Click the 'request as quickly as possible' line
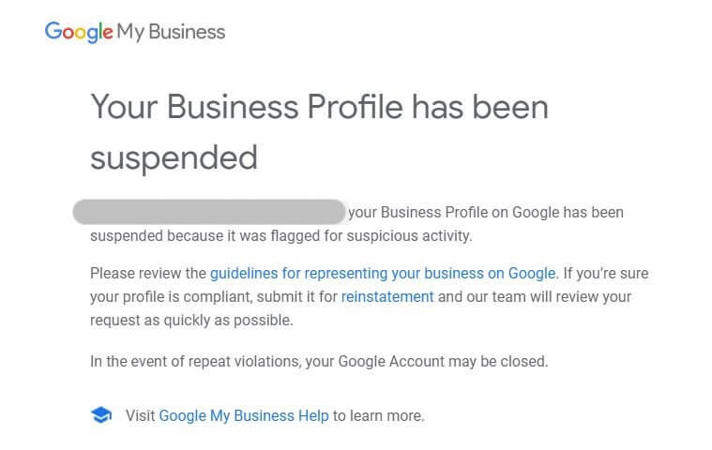712x450 pixels. [191, 321]
